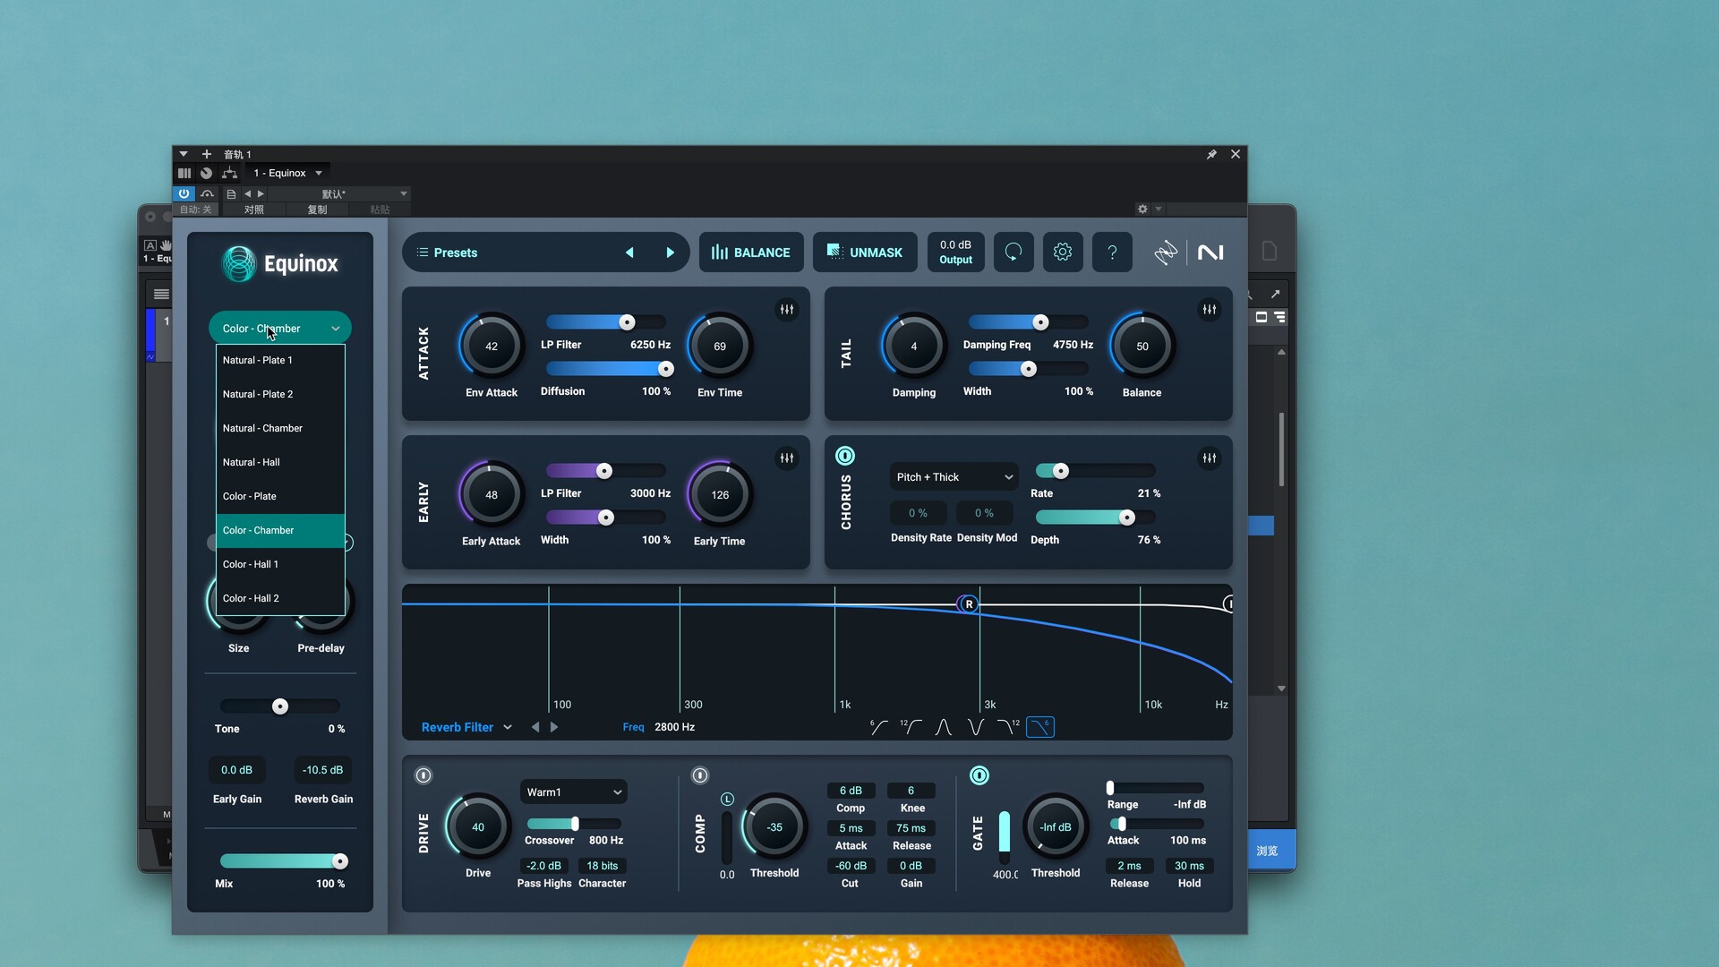Click the iZotope logo icon
The width and height of the screenshot is (1719, 967).
[x=1165, y=252]
